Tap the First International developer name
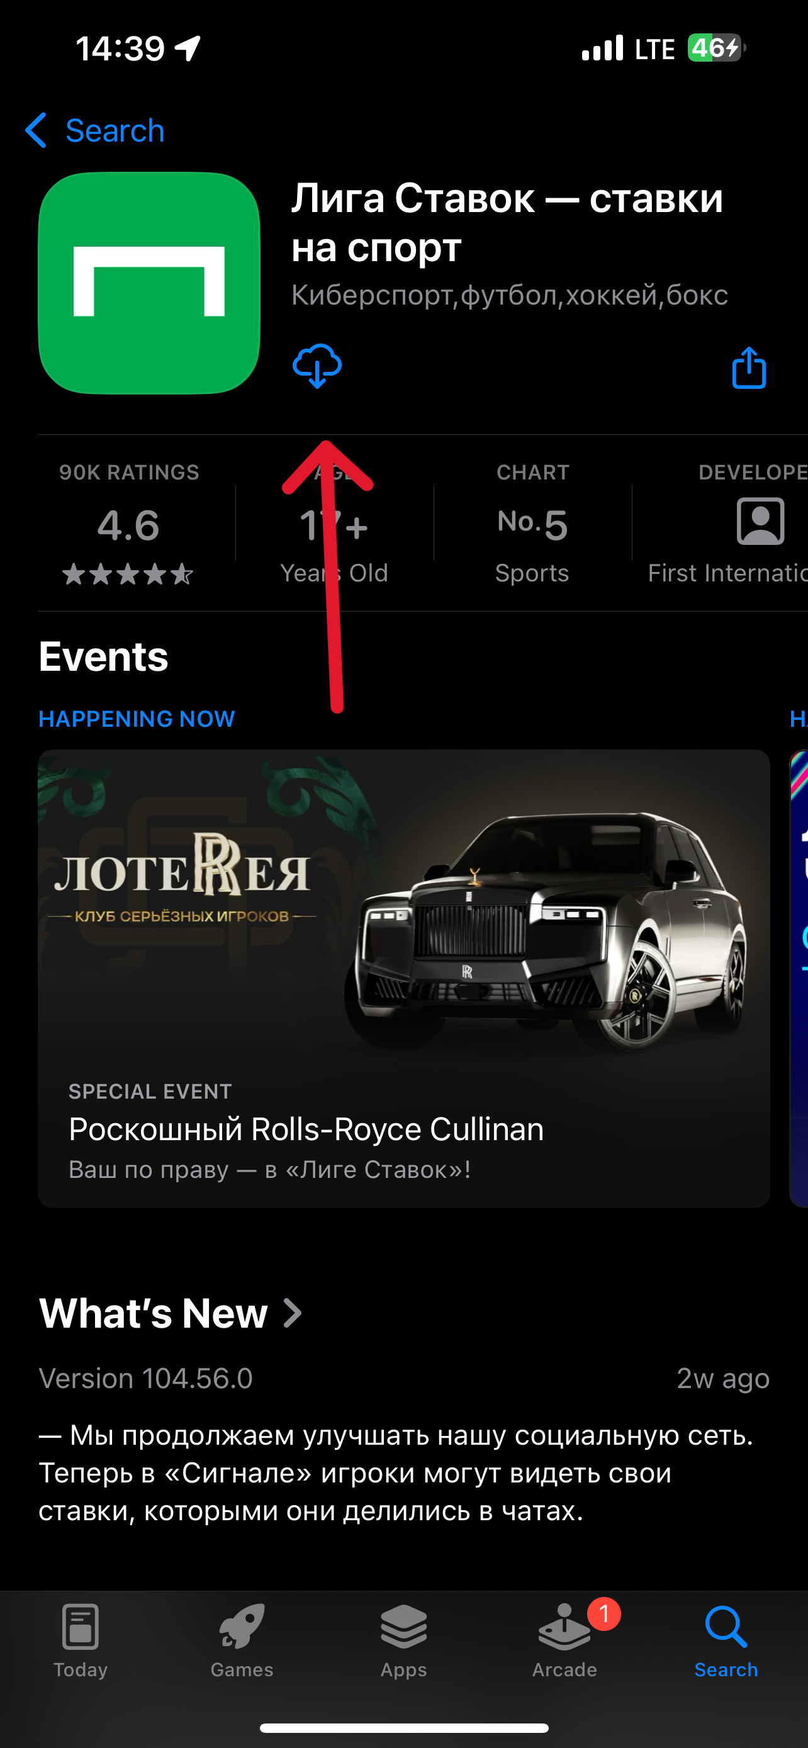This screenshot has height=1748, width=808. tap(727, 573)
